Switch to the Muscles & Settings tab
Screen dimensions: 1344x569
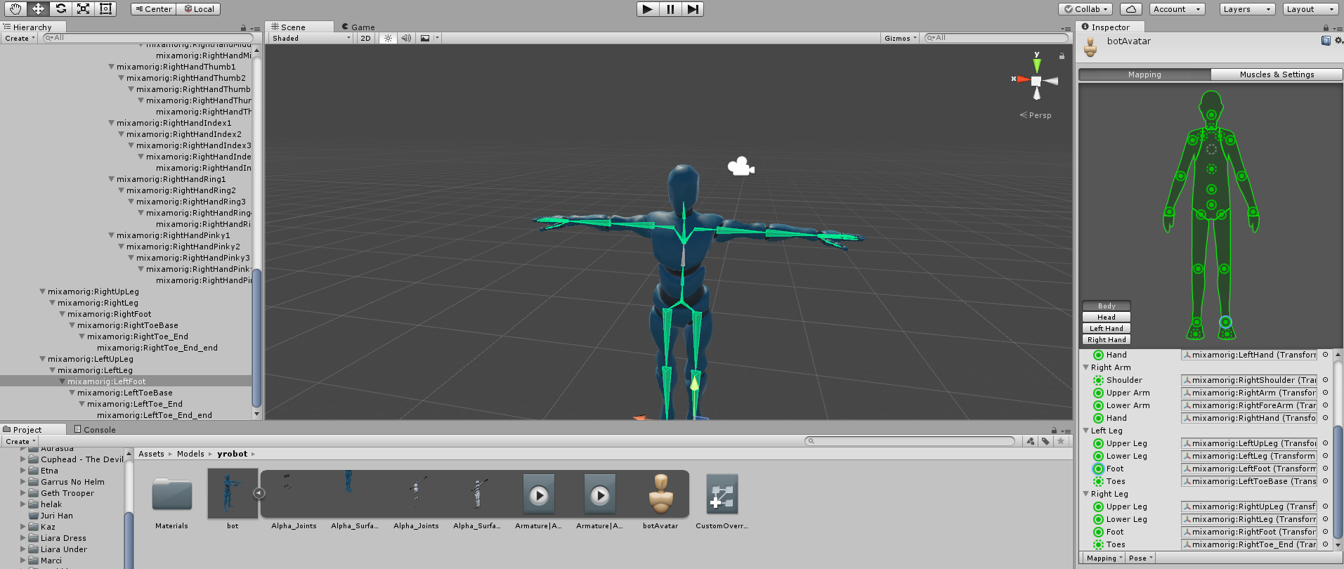(x=1277, y=74)
